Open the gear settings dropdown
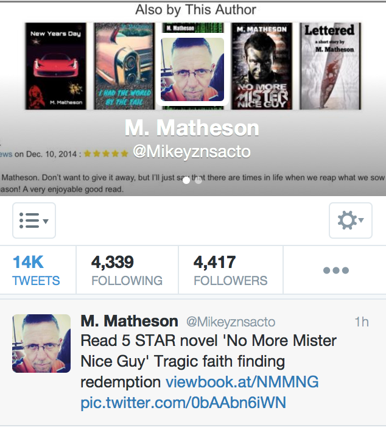 point(350,220)
